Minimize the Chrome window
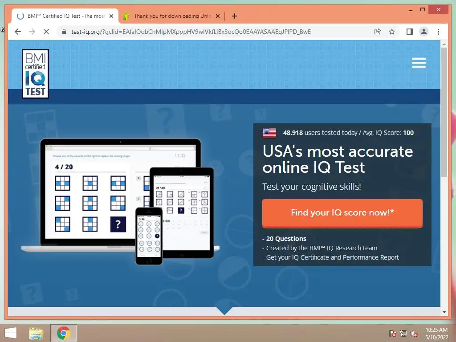This screenshot has width=456, height=342. (x=410, y=10)
